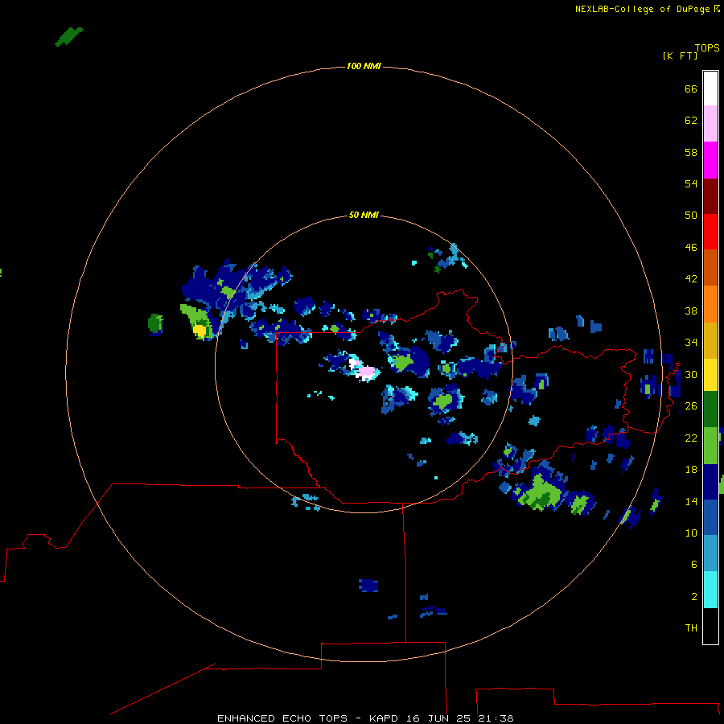724x724 pixels.
Task: Select the '50' legend value
Action: click(x=691, y=216)
